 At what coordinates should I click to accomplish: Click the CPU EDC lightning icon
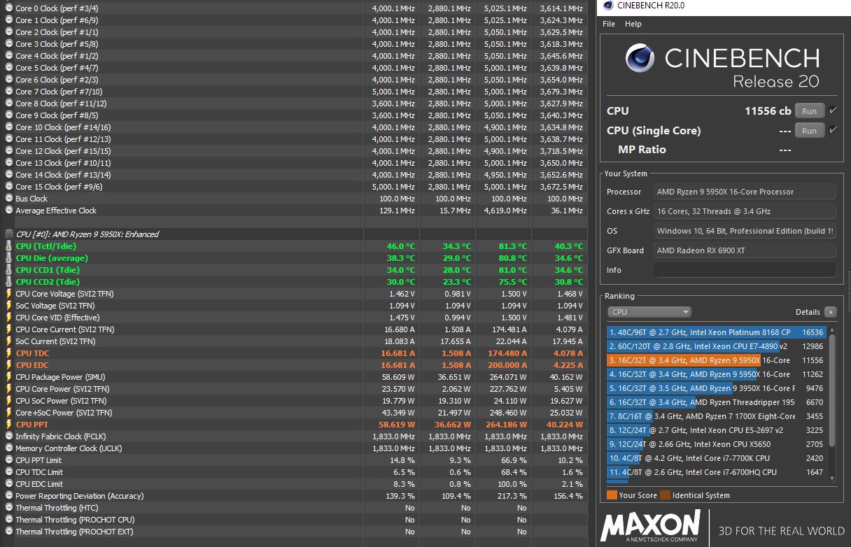[x=9, y=365]
